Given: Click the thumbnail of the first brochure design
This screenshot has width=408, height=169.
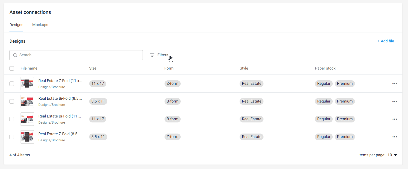Looking at the screenshot, I should click(27, 83).
